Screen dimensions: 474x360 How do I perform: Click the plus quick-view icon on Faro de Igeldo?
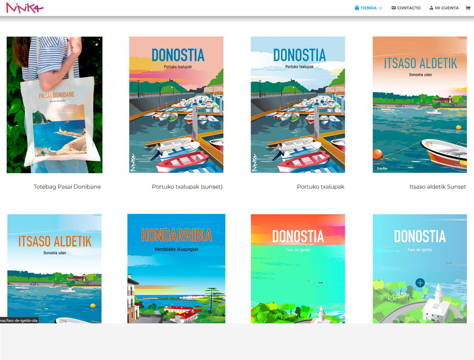tap(419, 283)
